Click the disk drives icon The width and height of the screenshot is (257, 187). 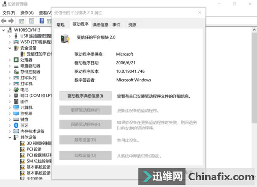(16, 66)
